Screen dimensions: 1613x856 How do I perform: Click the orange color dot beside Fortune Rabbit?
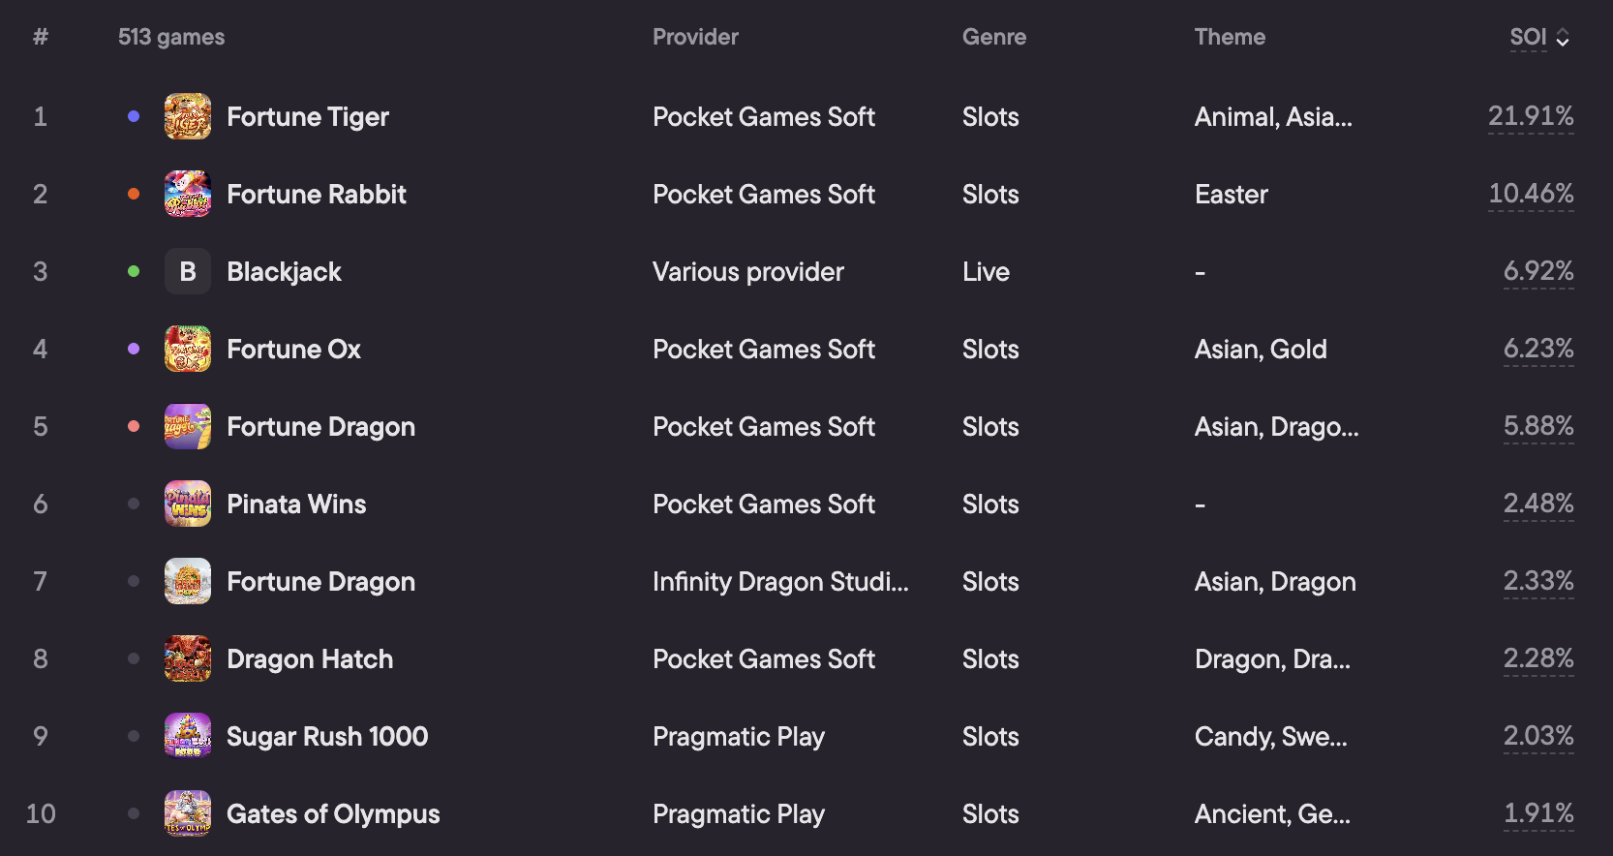click(x=134, y=194)
